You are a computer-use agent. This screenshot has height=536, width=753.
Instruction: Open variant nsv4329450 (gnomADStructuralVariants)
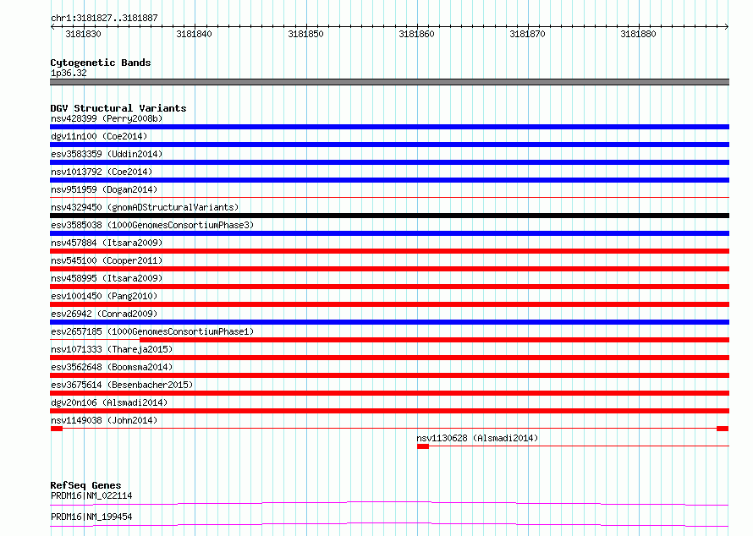pyautogui.click(x=145, y=207)
